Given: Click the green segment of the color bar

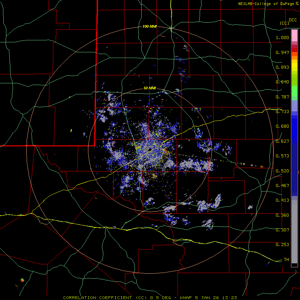Looking at the screenshot, I should coord(294,91).
